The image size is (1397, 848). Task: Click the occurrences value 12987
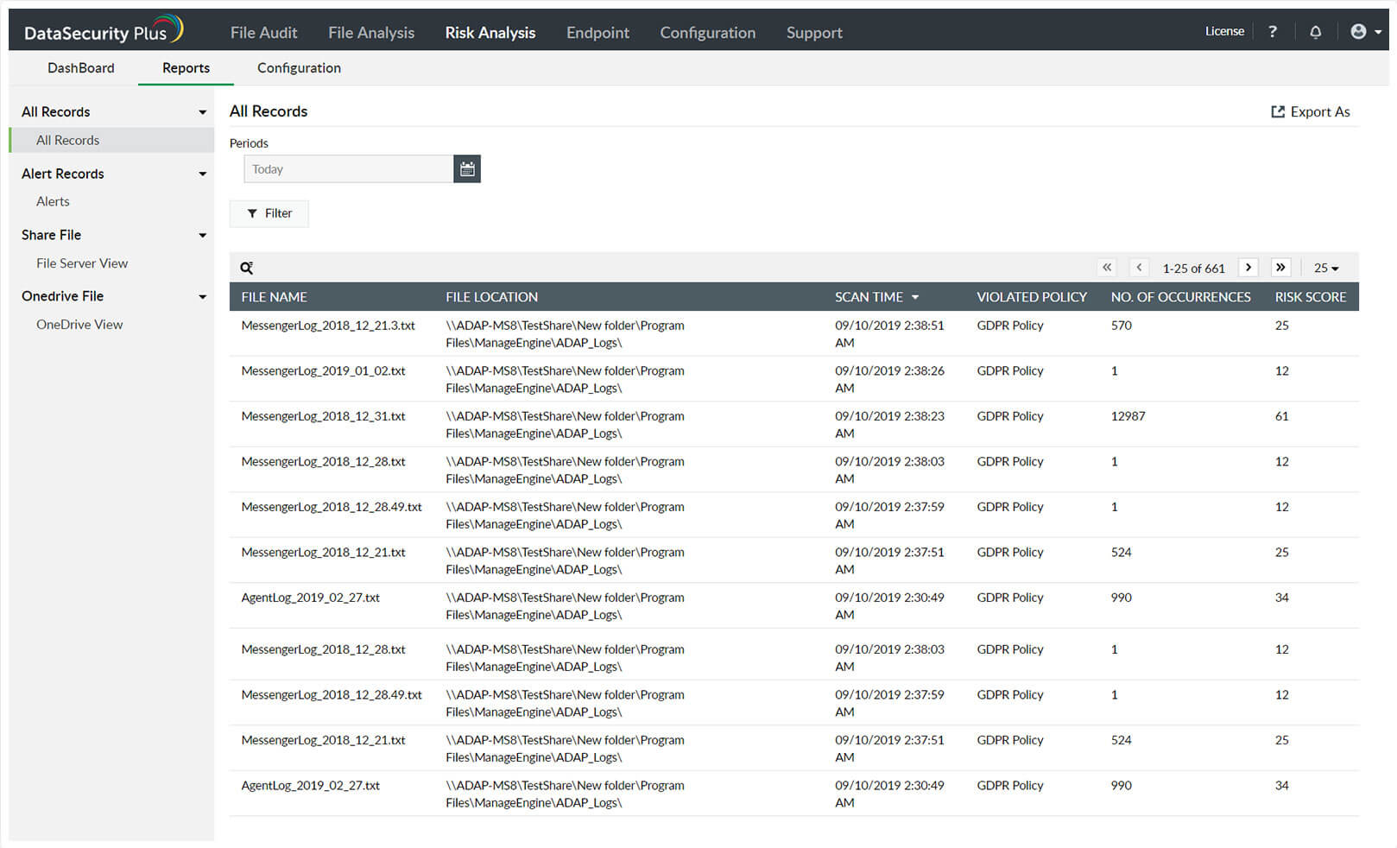click(1128, 416)
